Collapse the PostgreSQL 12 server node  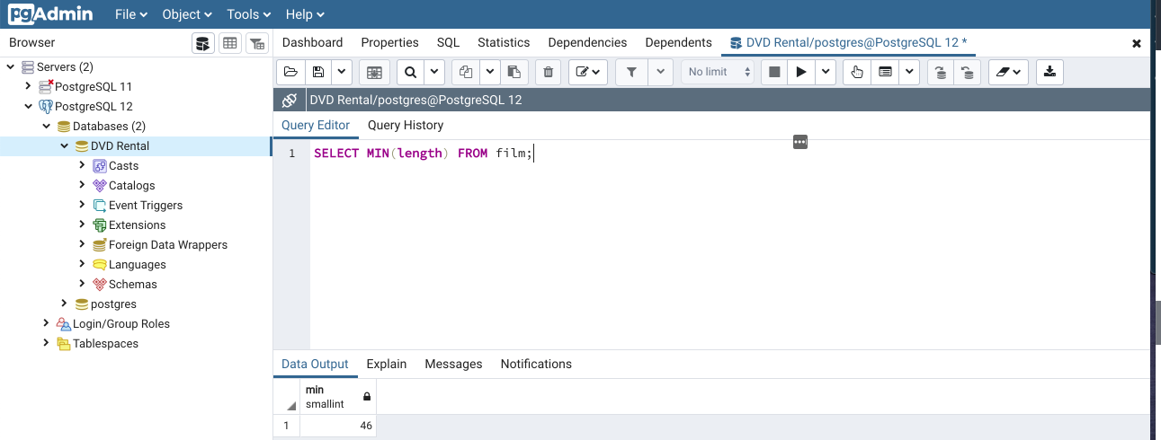(29, 106)
